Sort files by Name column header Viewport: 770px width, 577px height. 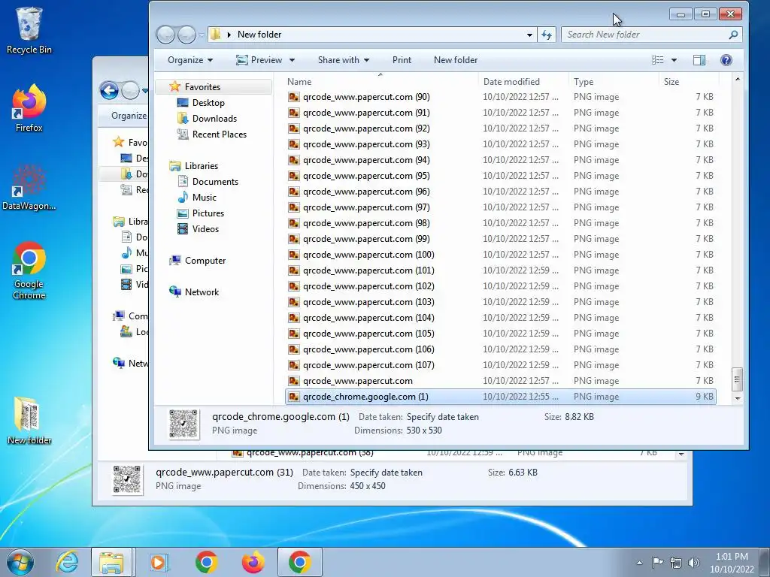(381, 81)
